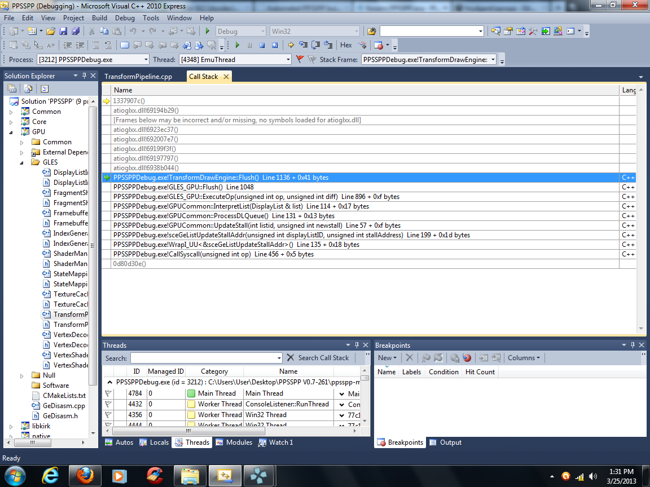Stop debugging with the square icon
The width and height of the screenshot is (650, 487).
(x=262, y=45)
